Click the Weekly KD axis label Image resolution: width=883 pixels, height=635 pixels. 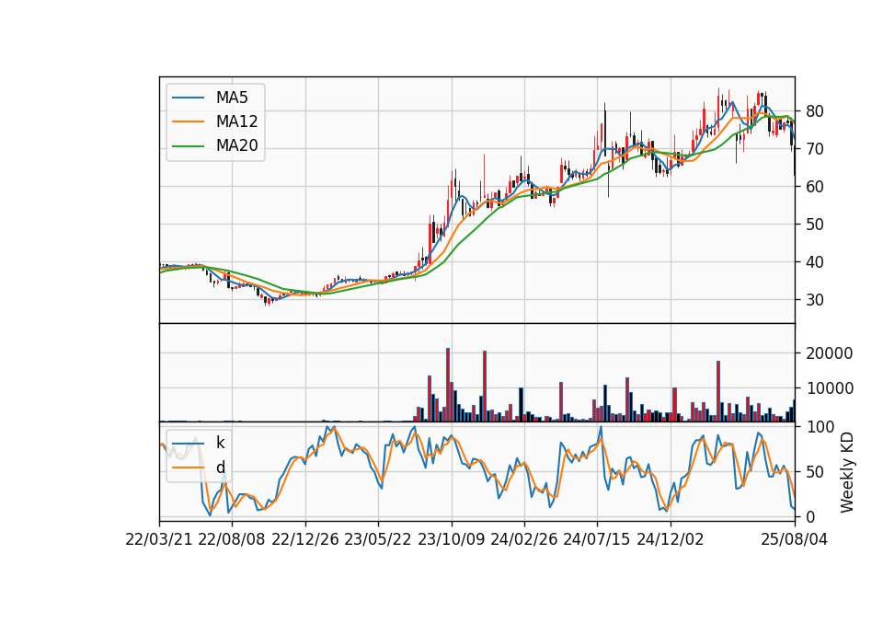847,472
